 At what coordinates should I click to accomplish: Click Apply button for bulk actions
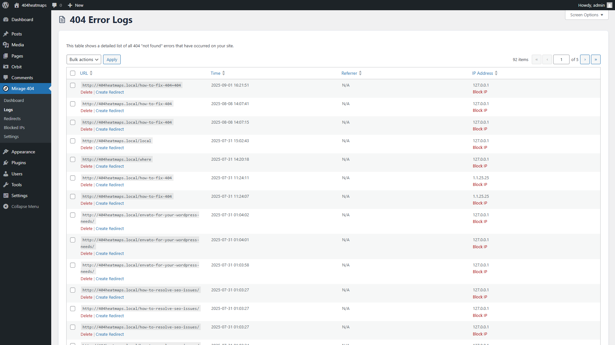pos(112,59)
